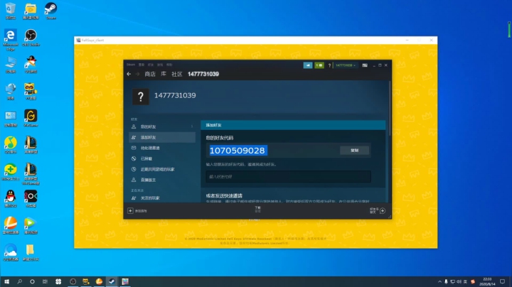Click the Steam page vertical scrollbar
The width and height of the screenshot is (512, 287).
click(390, 108)
